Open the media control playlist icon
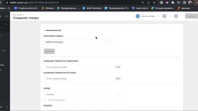198x111 pixels. tap(179, 2)
